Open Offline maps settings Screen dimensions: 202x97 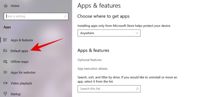(x=19, y=62)
